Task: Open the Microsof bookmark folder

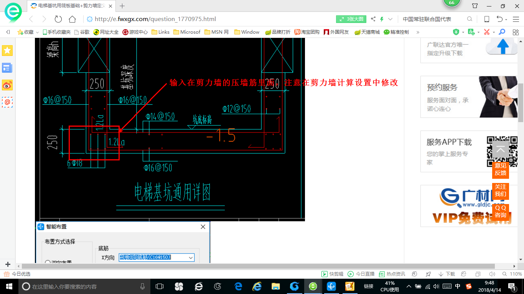Action: tap(187, 32)
